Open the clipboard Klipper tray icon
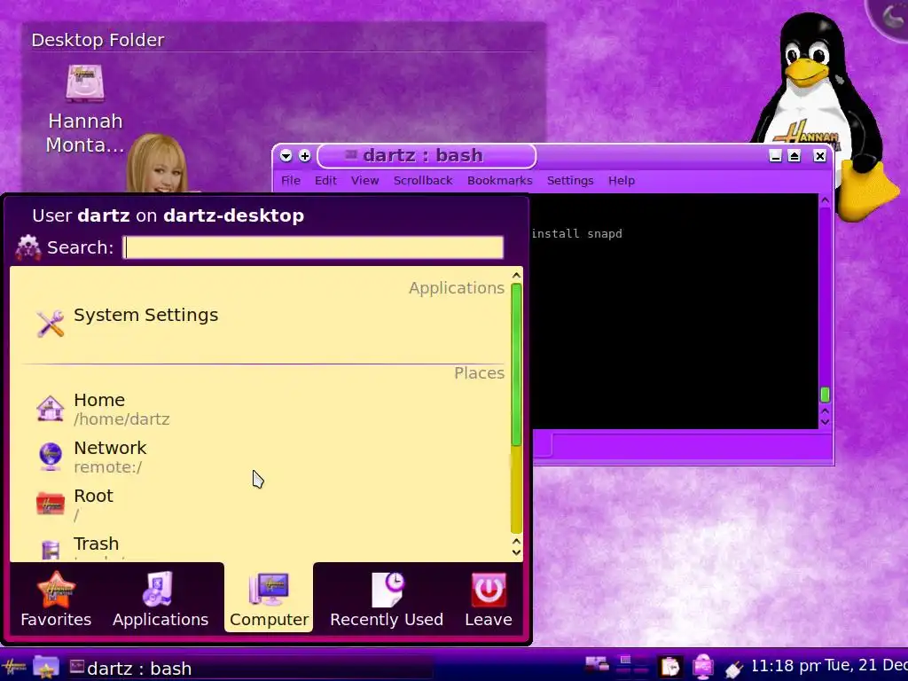The image size is (908, 681). 670,667
